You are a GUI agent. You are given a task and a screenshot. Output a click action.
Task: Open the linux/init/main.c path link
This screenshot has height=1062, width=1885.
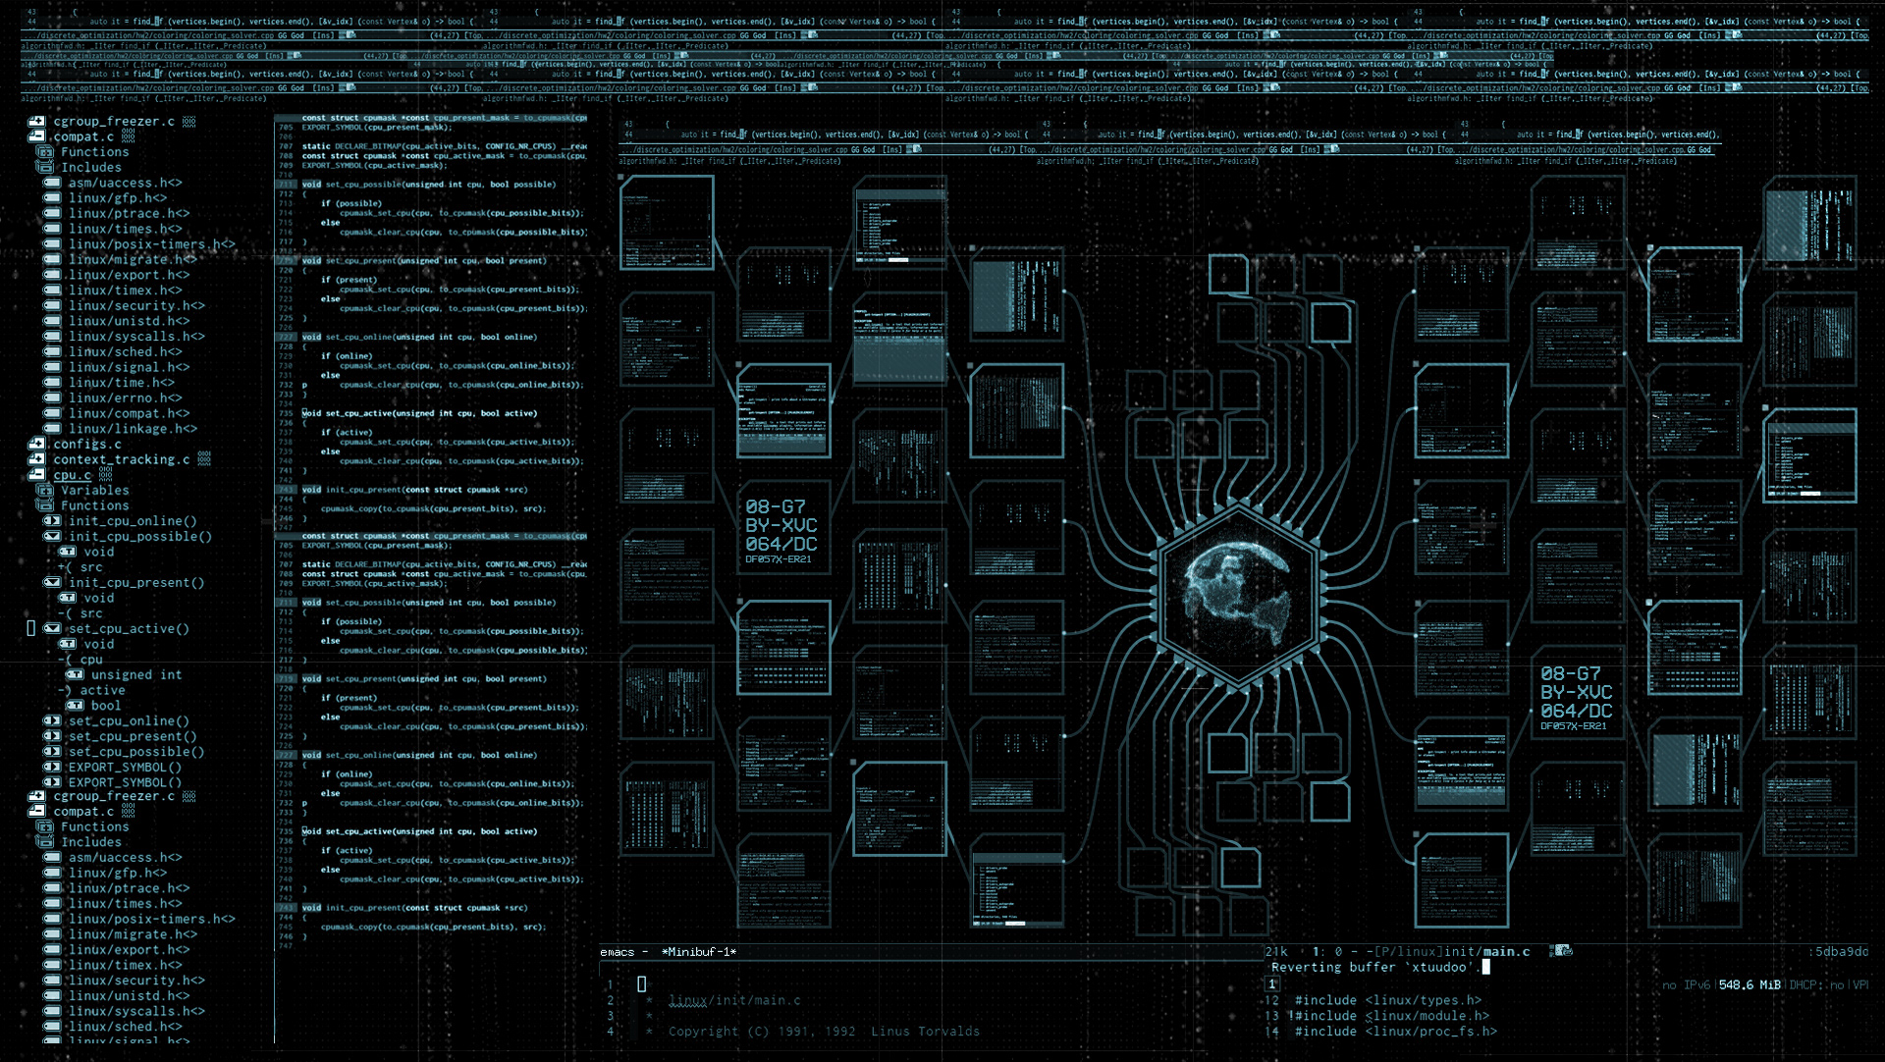734,1001
